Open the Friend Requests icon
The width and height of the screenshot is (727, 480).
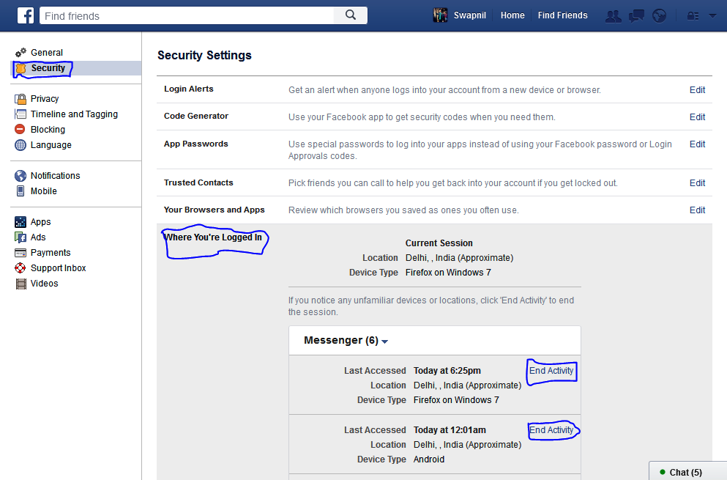[x=614, y=16]
